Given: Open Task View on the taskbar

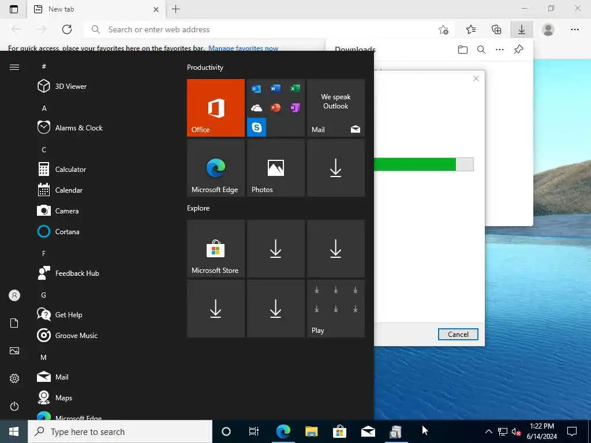Looking at the screenshot, I should pos(254,431).
